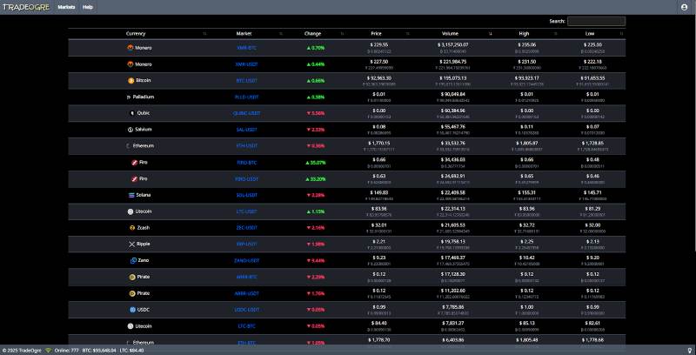Open the user account icon
Viewport: 696px width, 355px height.
click(x=683, y=6)
